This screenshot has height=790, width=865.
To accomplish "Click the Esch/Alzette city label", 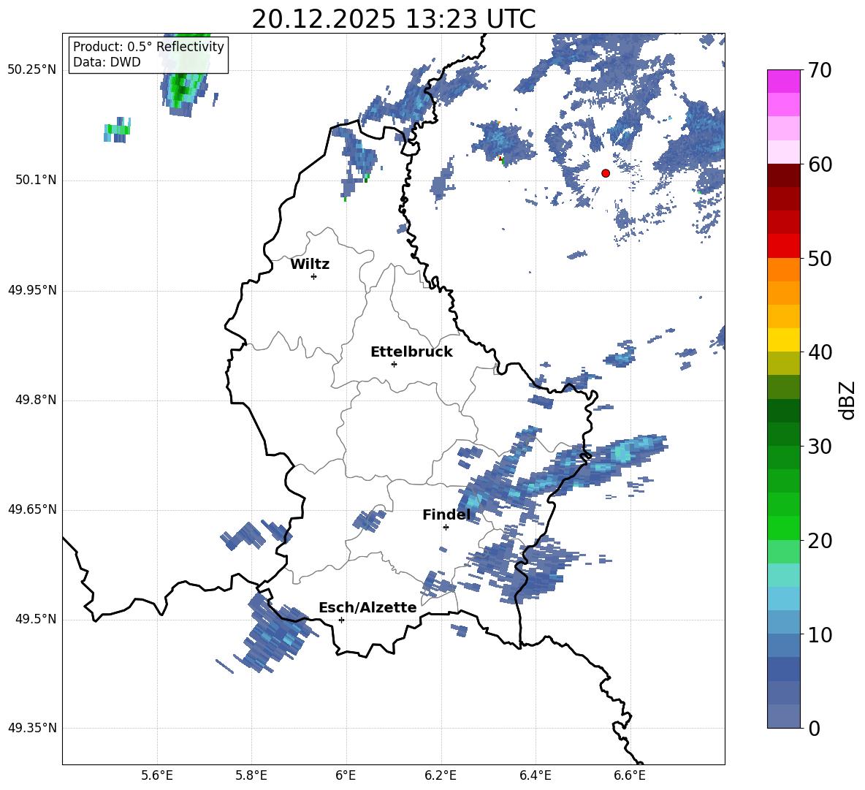I will point(367,607).
